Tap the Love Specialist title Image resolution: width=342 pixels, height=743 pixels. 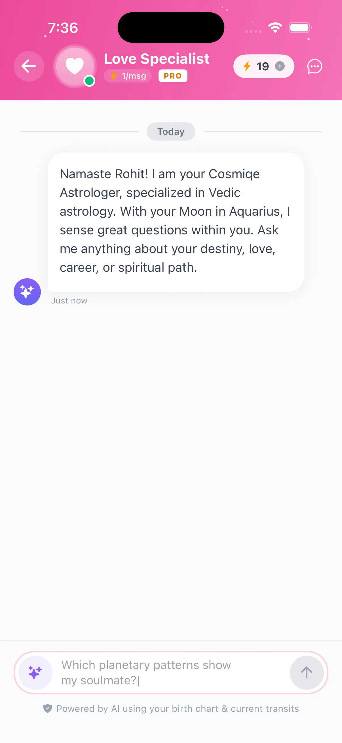click(157, 59)
